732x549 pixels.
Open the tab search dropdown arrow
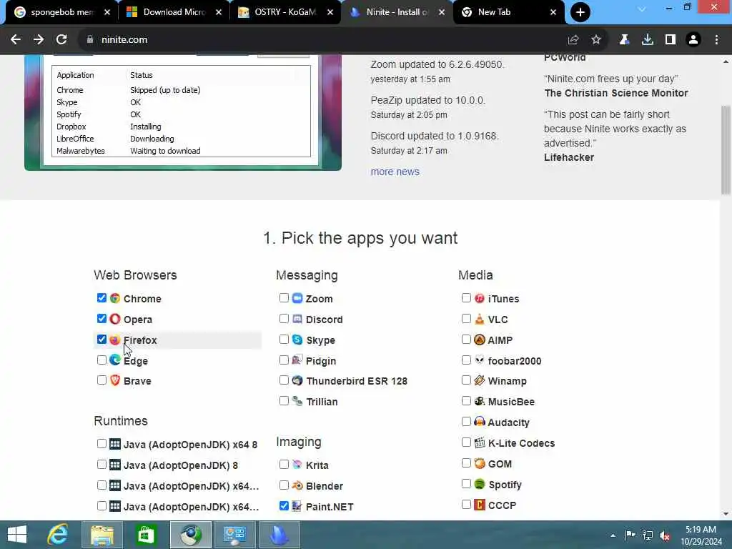(642, 9)
